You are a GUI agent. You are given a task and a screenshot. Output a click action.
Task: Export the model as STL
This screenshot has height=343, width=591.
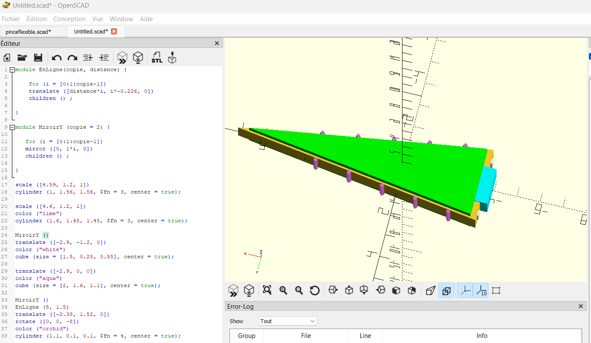[157, 58]
